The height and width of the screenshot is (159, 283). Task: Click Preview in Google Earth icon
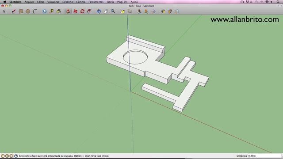pos(153,11)
